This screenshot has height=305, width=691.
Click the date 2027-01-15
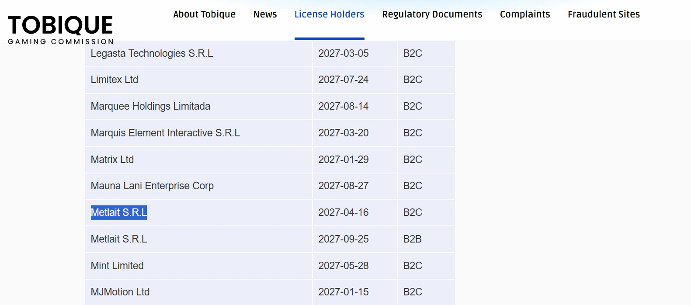pyautogui.click(x=344, y=292)
